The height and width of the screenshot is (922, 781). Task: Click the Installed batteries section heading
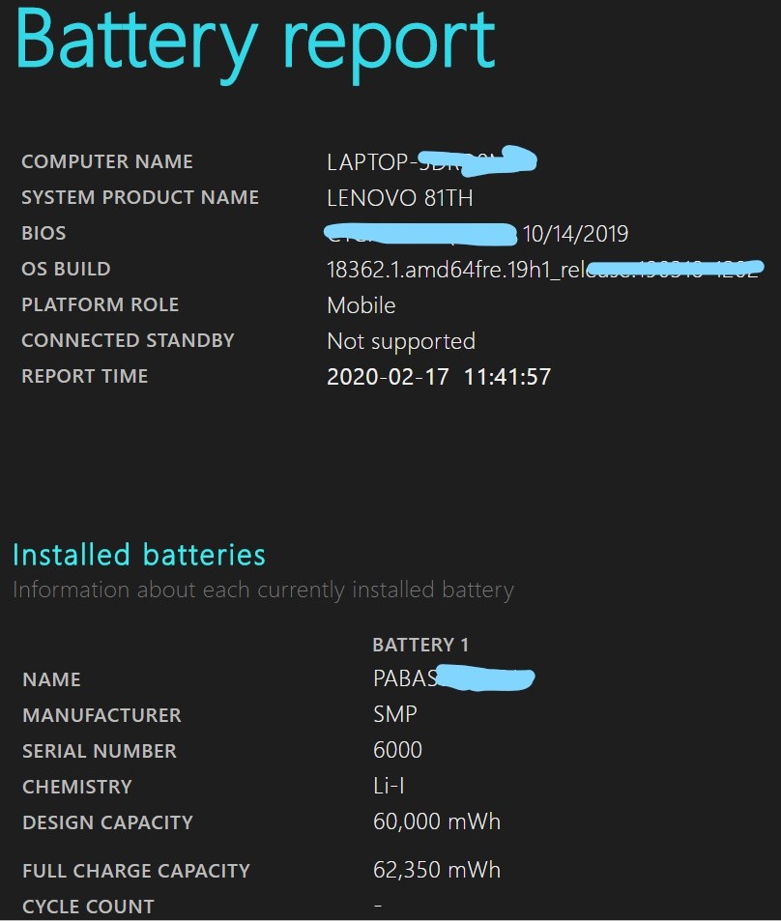(x=138, y=555)
